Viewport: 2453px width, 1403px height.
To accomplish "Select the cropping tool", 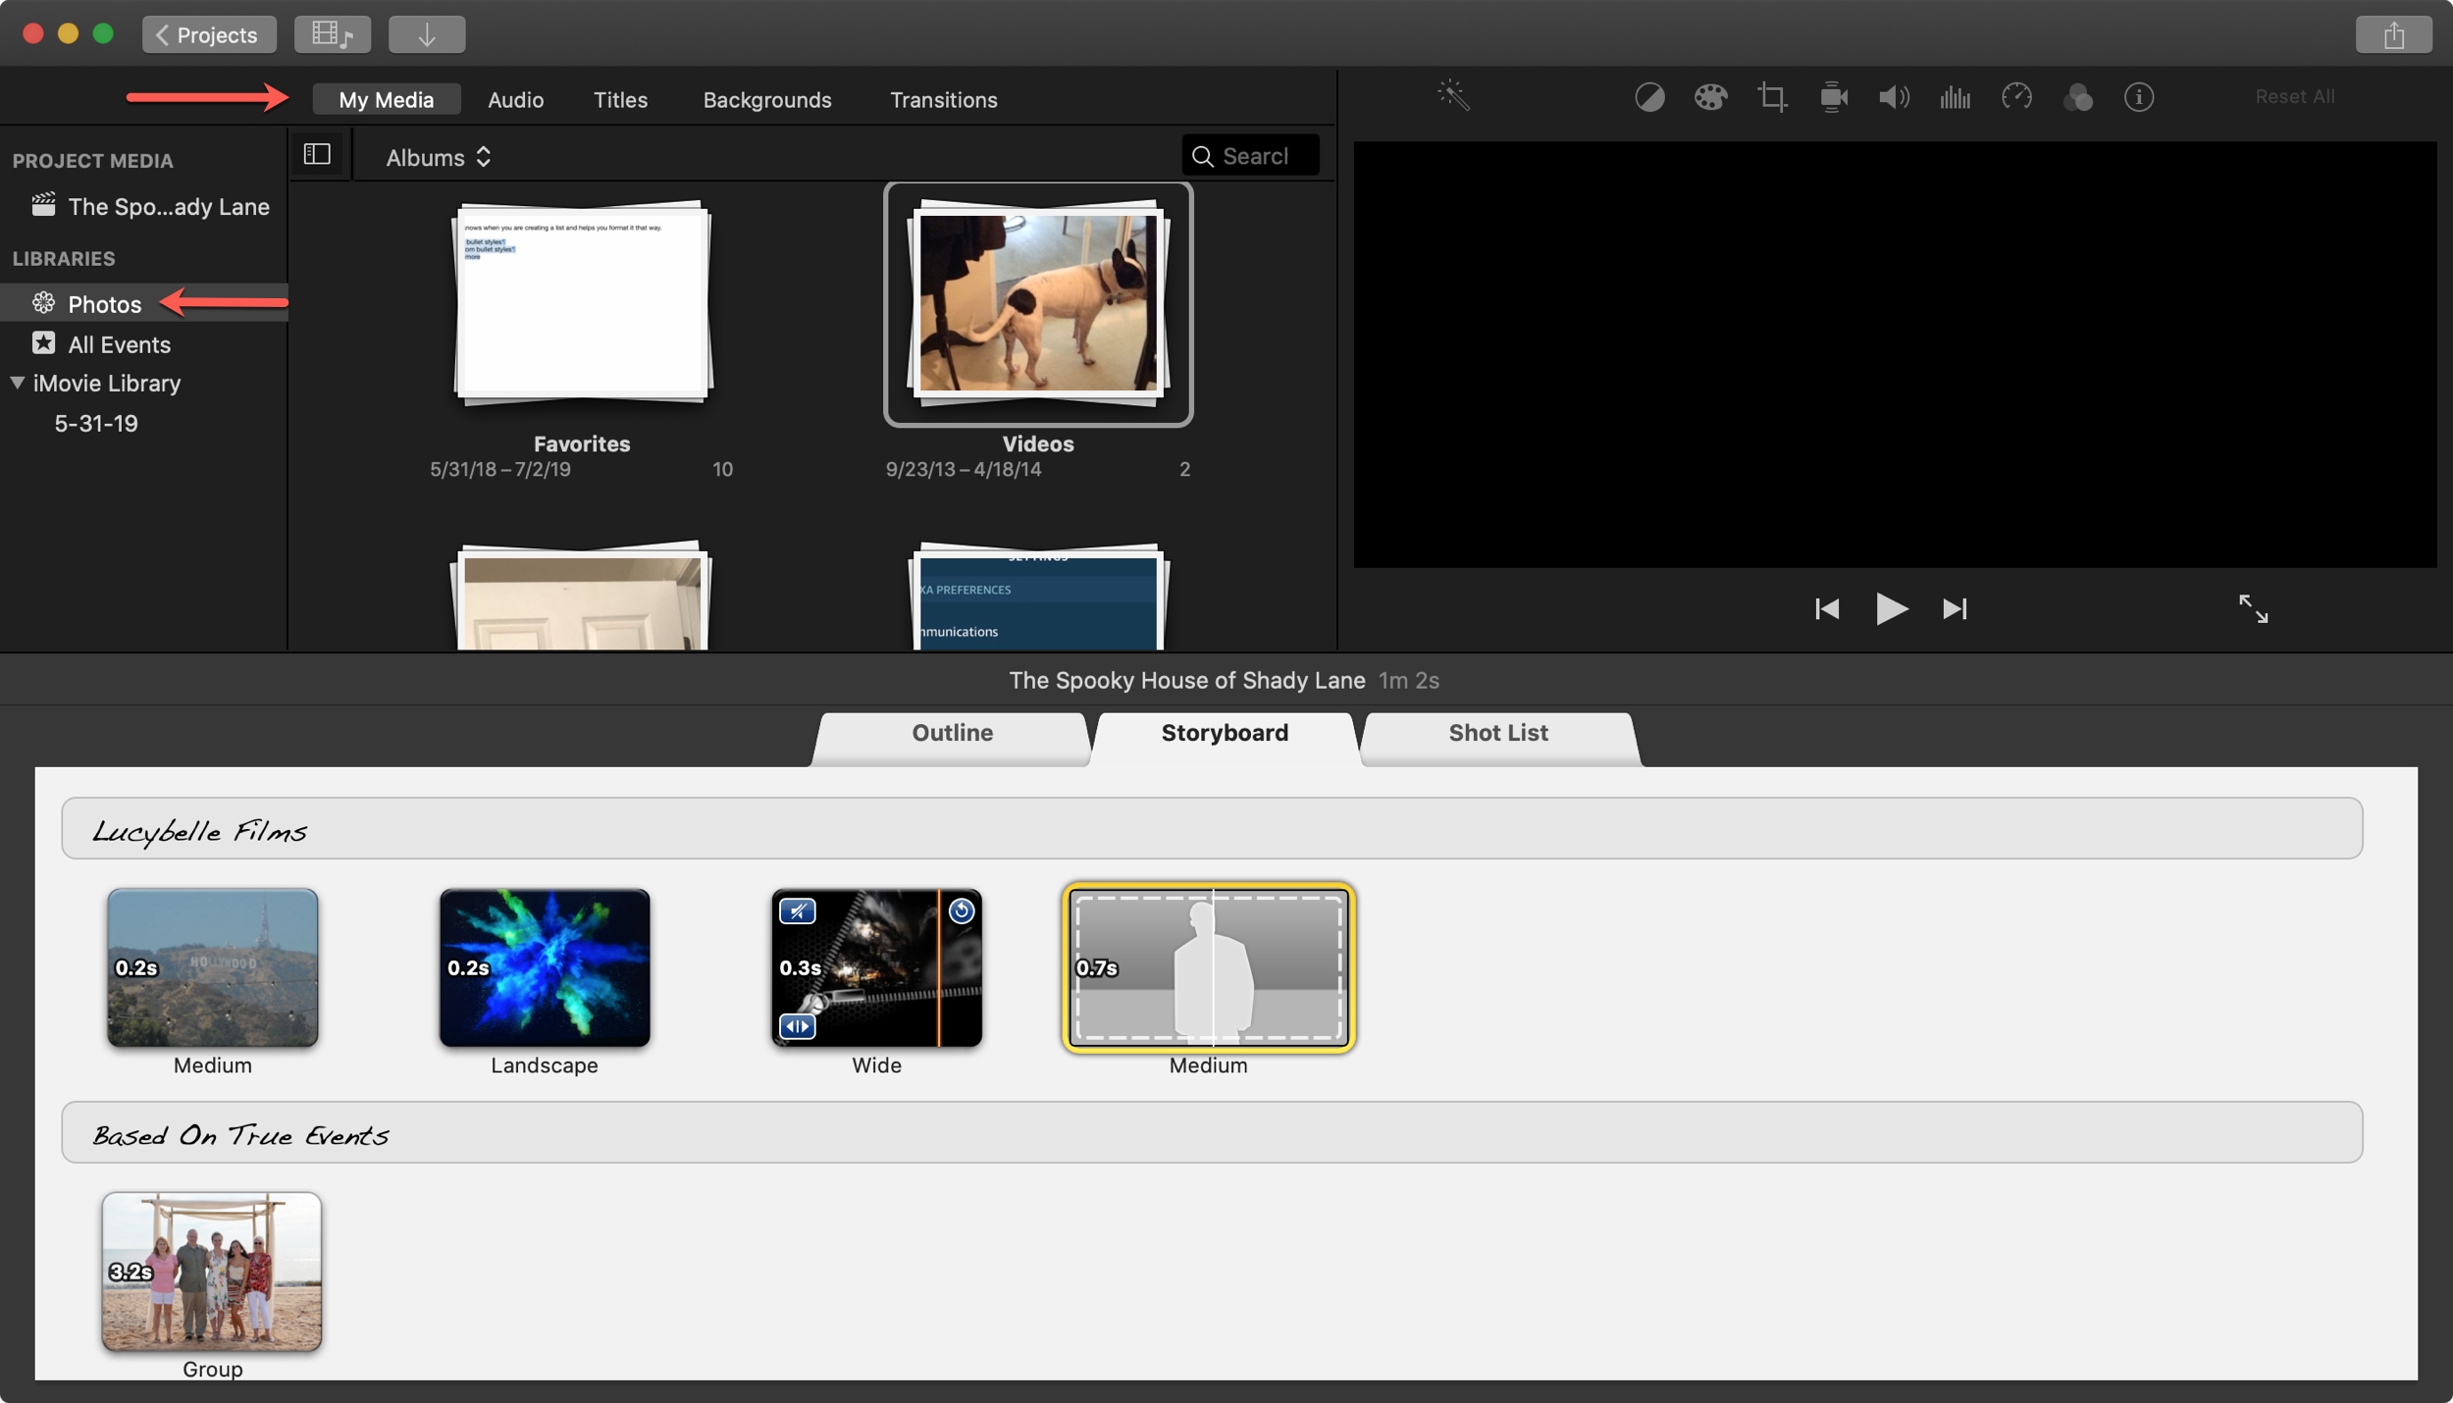I will point(1772,97).
